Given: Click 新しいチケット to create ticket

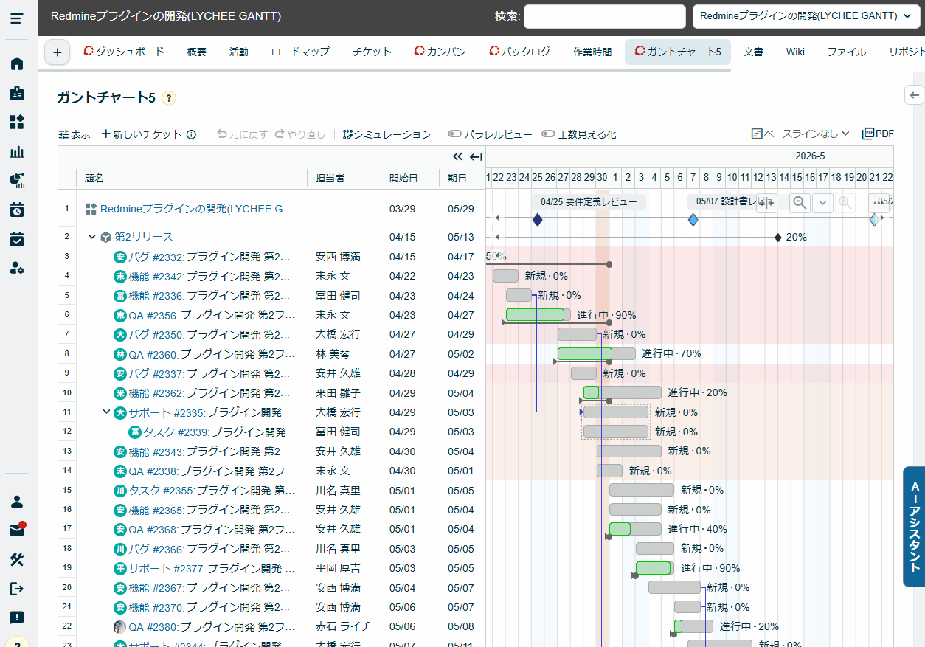Looking at the screenshot, I should point(142,134).
